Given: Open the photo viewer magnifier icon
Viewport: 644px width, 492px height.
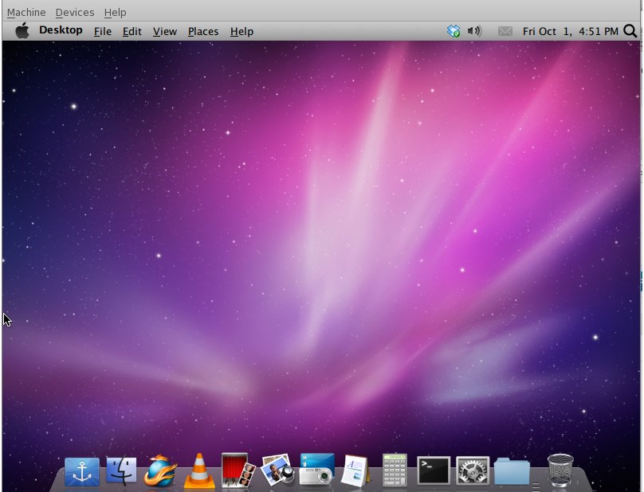Looking at the screenshot, I should [x=277, y=471].
